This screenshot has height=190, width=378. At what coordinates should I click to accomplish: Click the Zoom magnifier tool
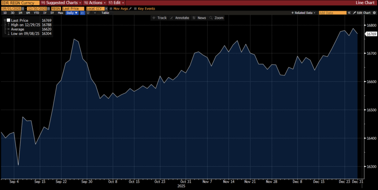click(x=217, y=18)
